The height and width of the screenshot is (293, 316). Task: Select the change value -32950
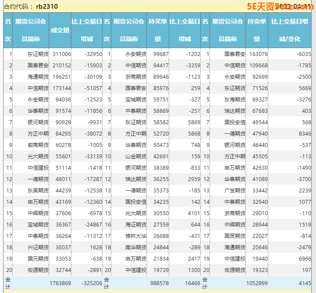pos(93,54)
